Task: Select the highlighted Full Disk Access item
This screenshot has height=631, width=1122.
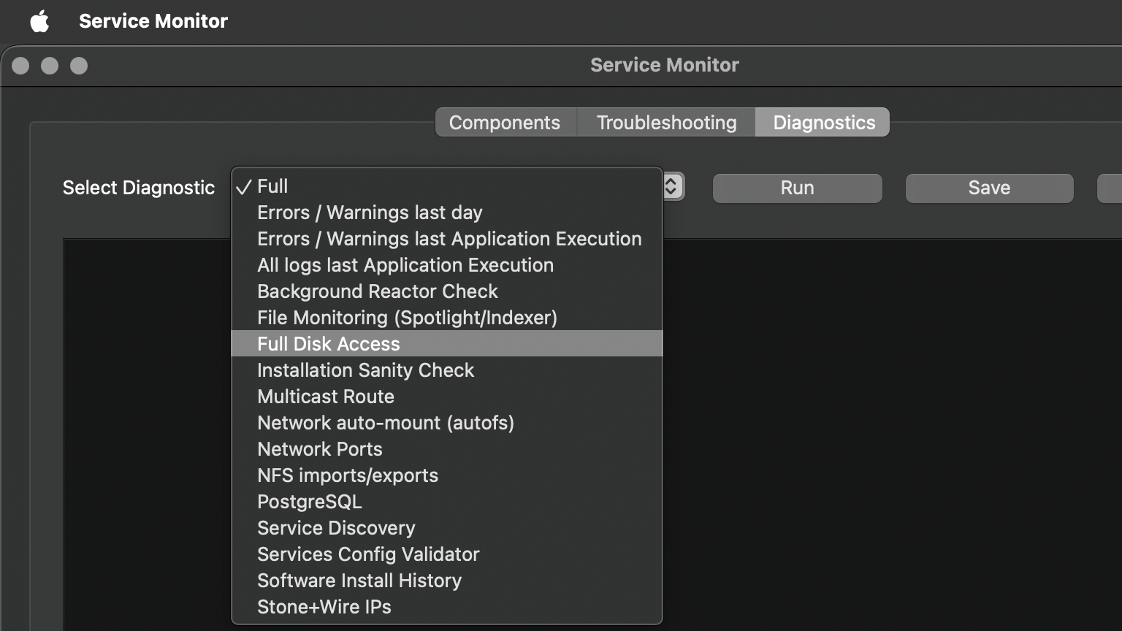Action: tap(329, 344)
